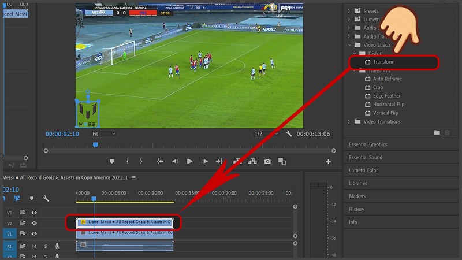Screen dimensions: 462x260
Task: Create new custom bin in Effects panel
Action: click(437, 133)
